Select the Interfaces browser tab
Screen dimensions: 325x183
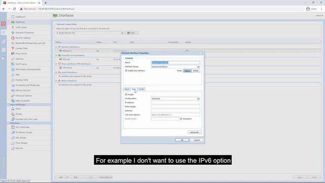(21, 3)
